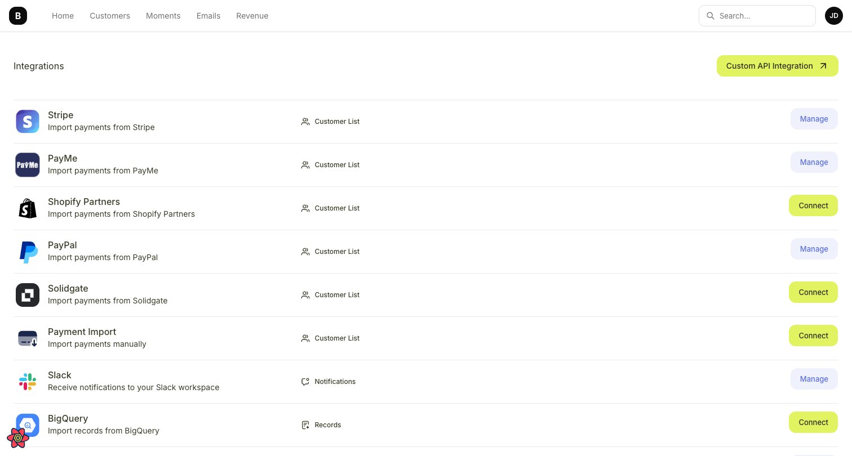The image size is (852, 456).
Task: Click the people icon in the PayPal row
Action: coord(305,252)
